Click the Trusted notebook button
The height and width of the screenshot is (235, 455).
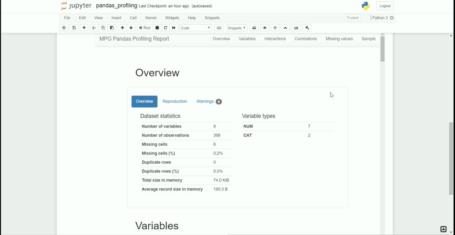(353, 18)
